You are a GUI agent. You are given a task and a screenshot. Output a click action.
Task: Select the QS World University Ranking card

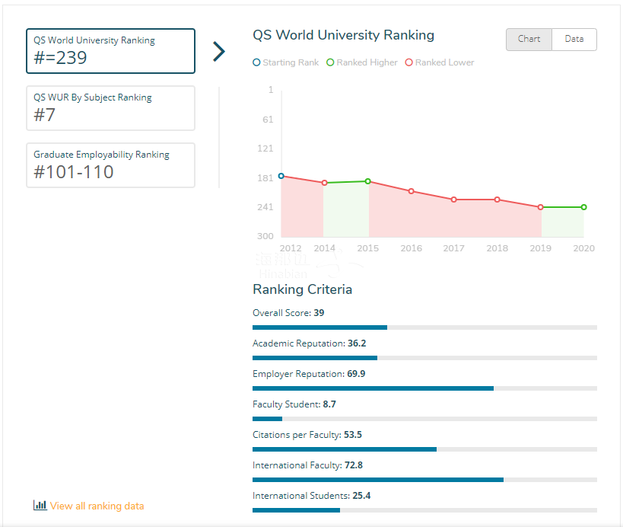110,51
